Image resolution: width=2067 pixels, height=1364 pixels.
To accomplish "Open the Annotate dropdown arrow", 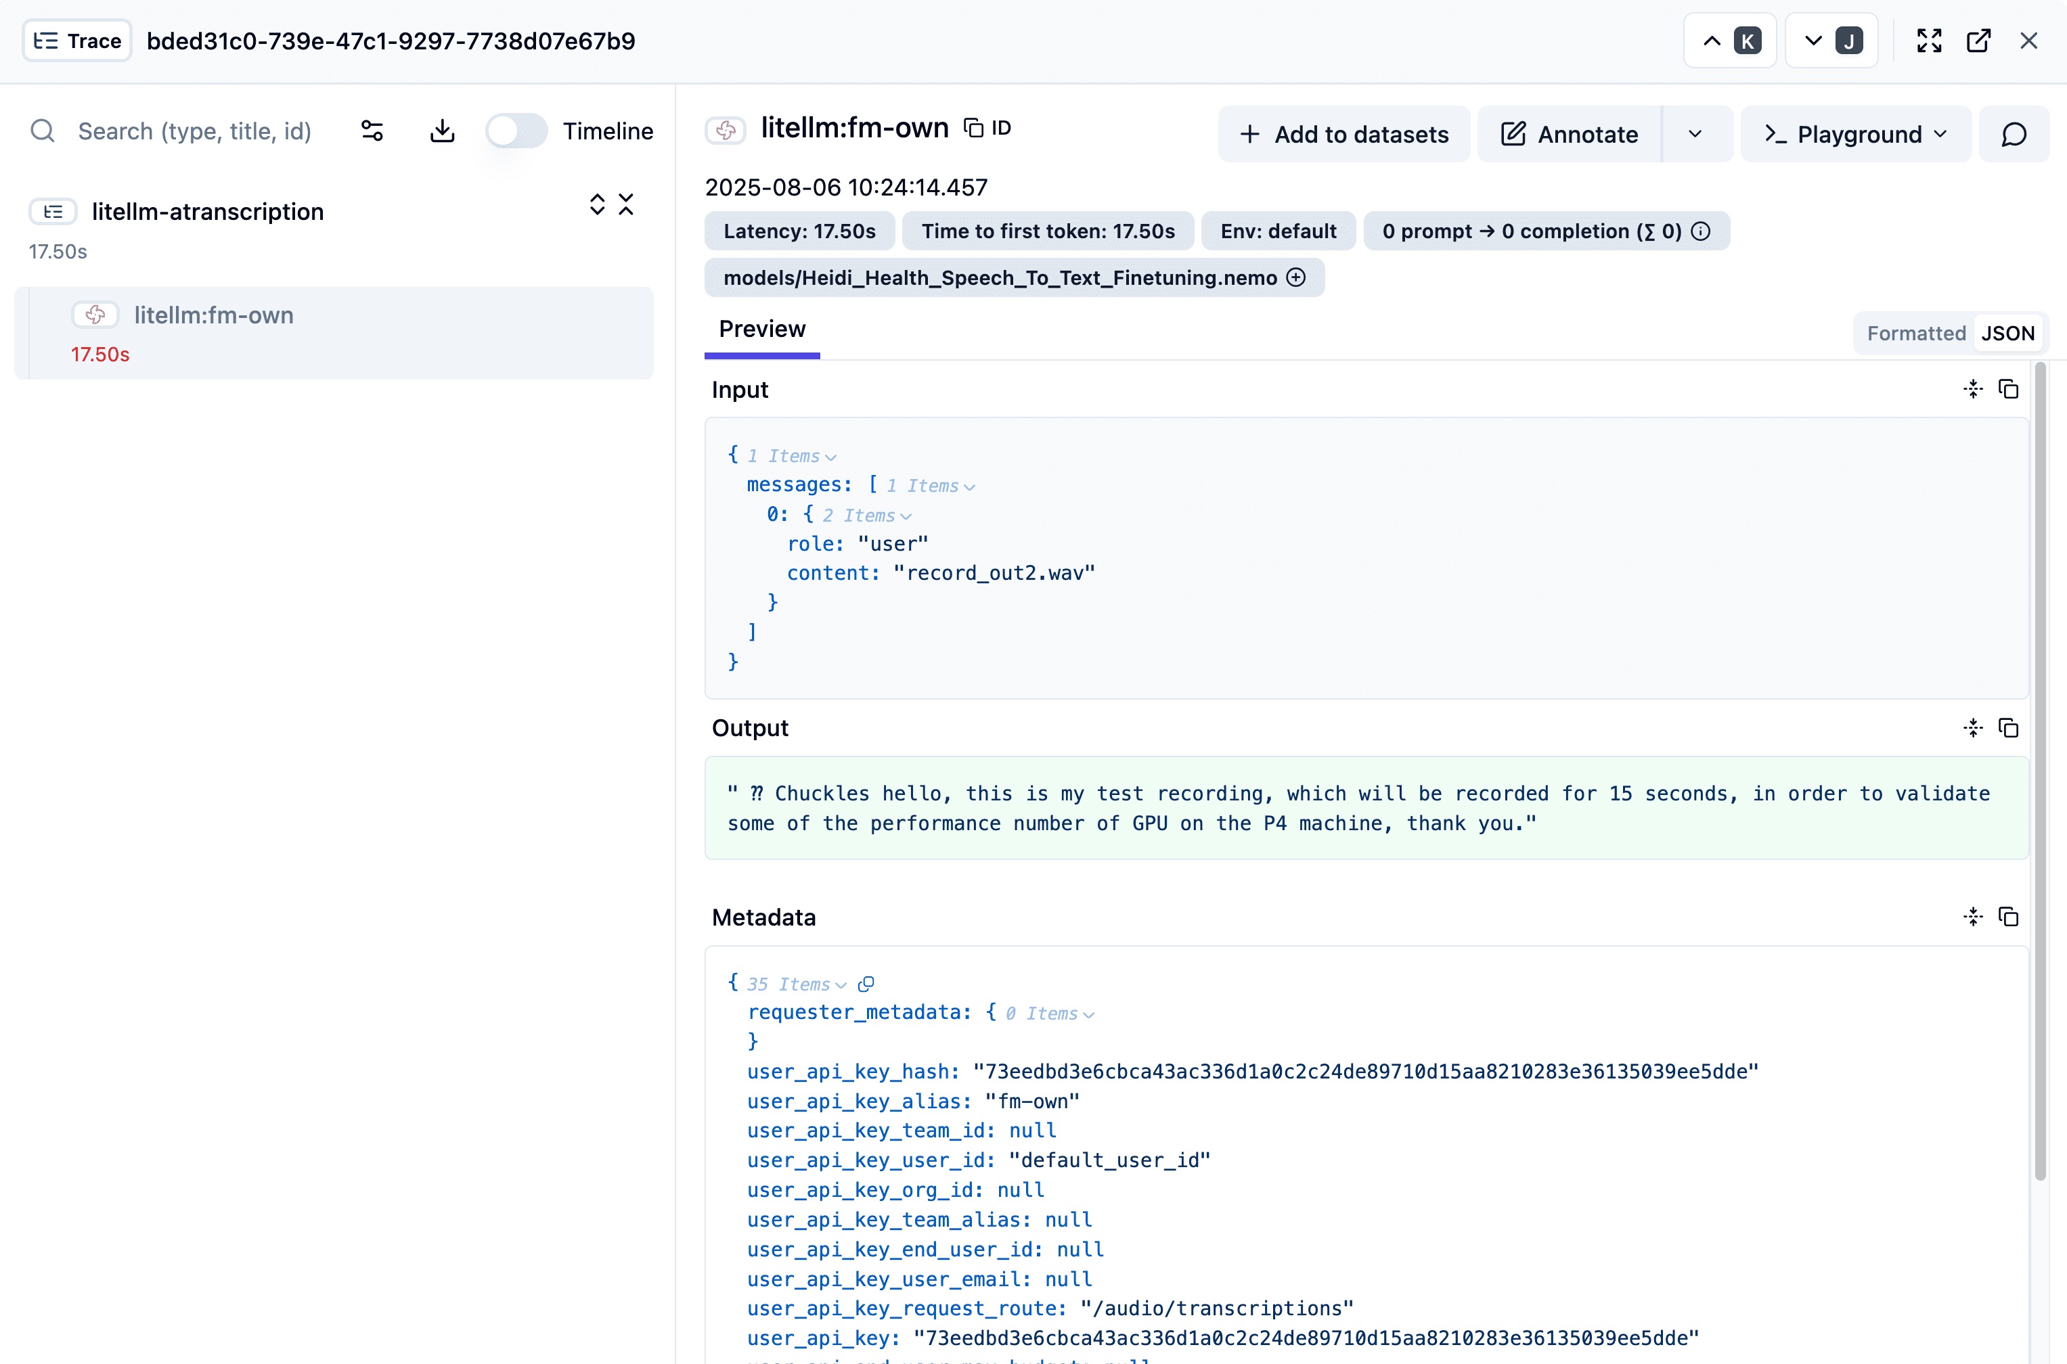I will coord(1695,134).
